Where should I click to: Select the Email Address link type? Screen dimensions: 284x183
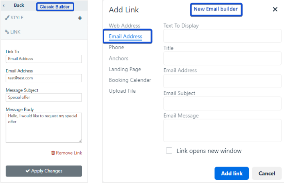125,36
